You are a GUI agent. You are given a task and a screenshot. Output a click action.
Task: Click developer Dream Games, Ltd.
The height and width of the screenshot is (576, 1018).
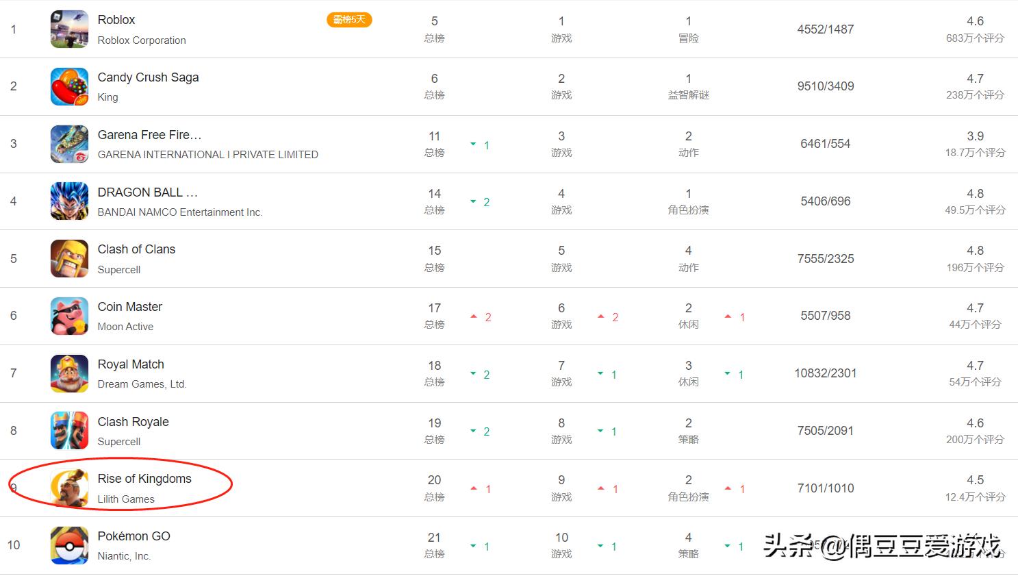click(x=142, y=384)
